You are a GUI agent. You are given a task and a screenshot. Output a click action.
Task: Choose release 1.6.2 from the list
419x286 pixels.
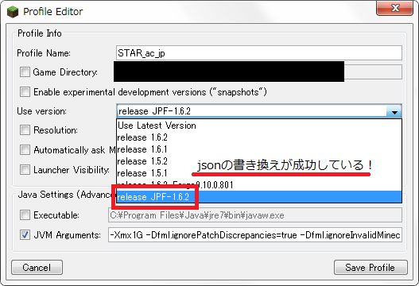259,137
